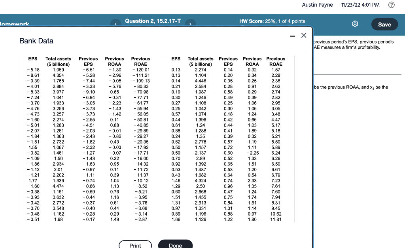Screen dimensions: 405x248
Task: Minimize the Bank Data dialog
Action: coord(292,36)
